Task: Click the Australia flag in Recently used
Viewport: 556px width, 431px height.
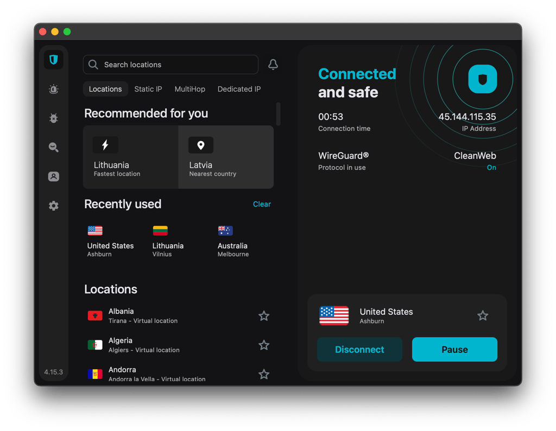Action: (x=225, y=231)
